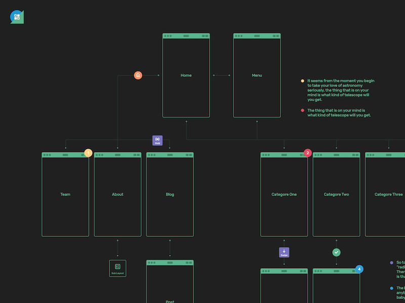The width and height of the screenshot is (405, 303).
Task: Select the Blog wireframe screen
Action: pyautogui.click(x=170, y=194)
